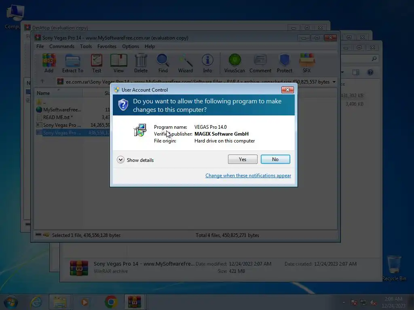The width and height of the screenshot is (414, 310).
Task: Select the highlighted Sony Vegas Pro file
Action: [73, 132]
